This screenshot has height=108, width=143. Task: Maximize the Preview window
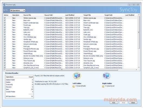pyautogui.click(x=134, y=4)
